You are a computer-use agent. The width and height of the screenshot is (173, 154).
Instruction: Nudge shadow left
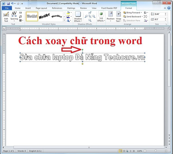pos(86,16)
